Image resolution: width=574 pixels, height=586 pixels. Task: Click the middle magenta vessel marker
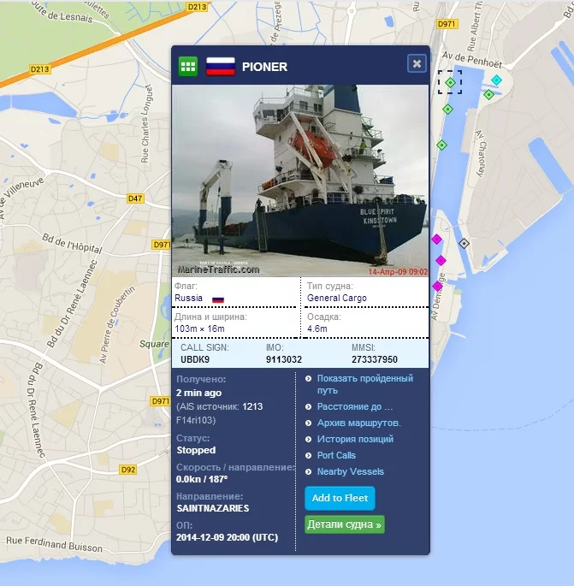click(441, 260)
